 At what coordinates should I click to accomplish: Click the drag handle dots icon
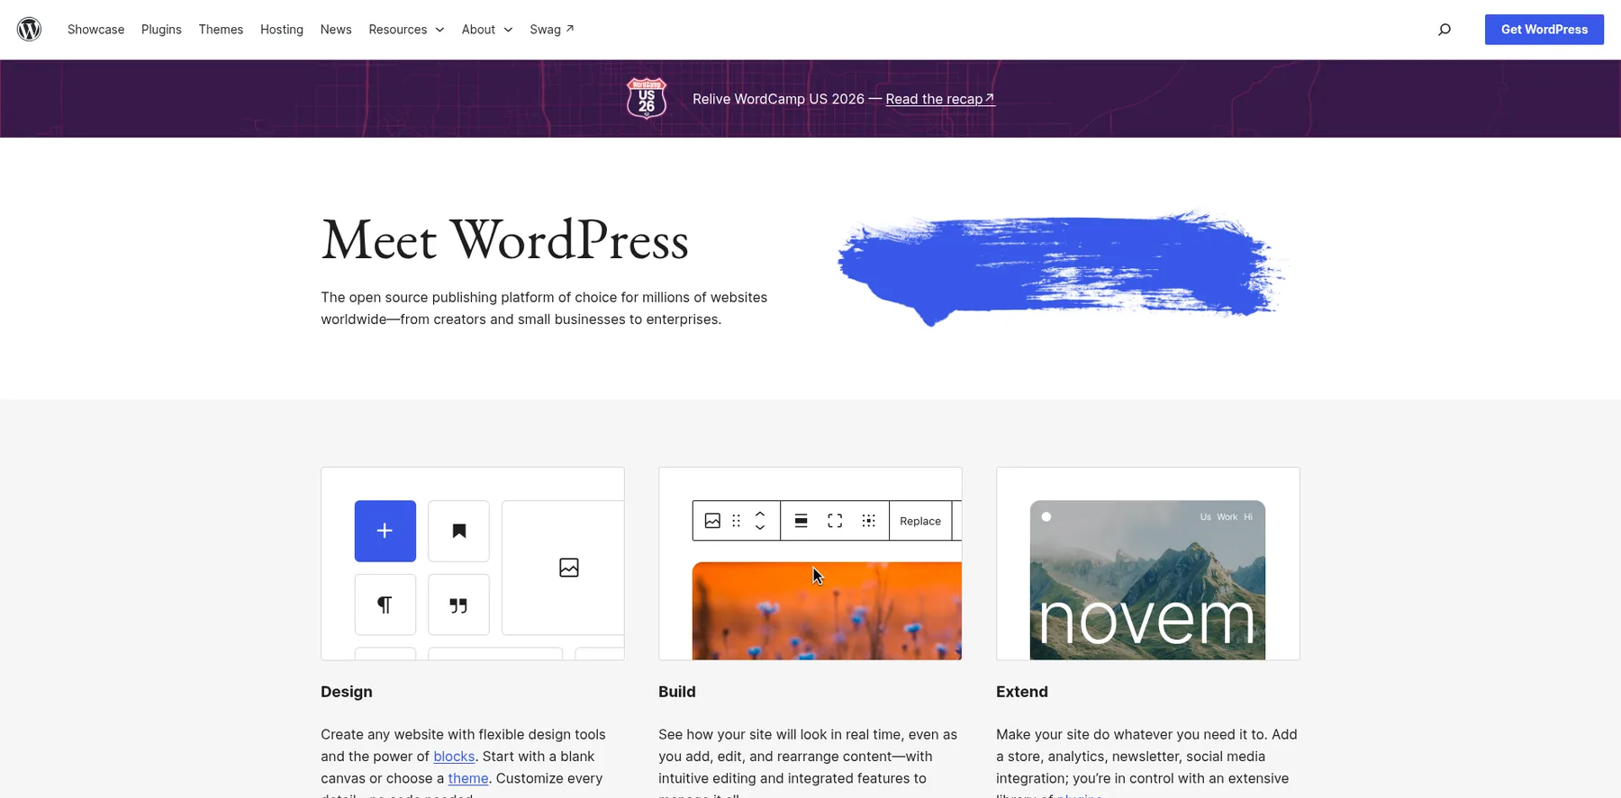click(x=737, y=521)
